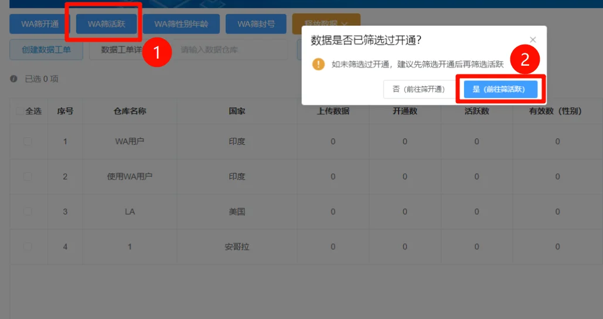This screenshot has height=319, width=603.
Task: Click the 开通数 column header
Action: point(405,111)
